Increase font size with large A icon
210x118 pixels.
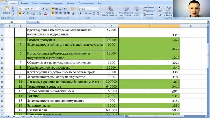(43, 9)
